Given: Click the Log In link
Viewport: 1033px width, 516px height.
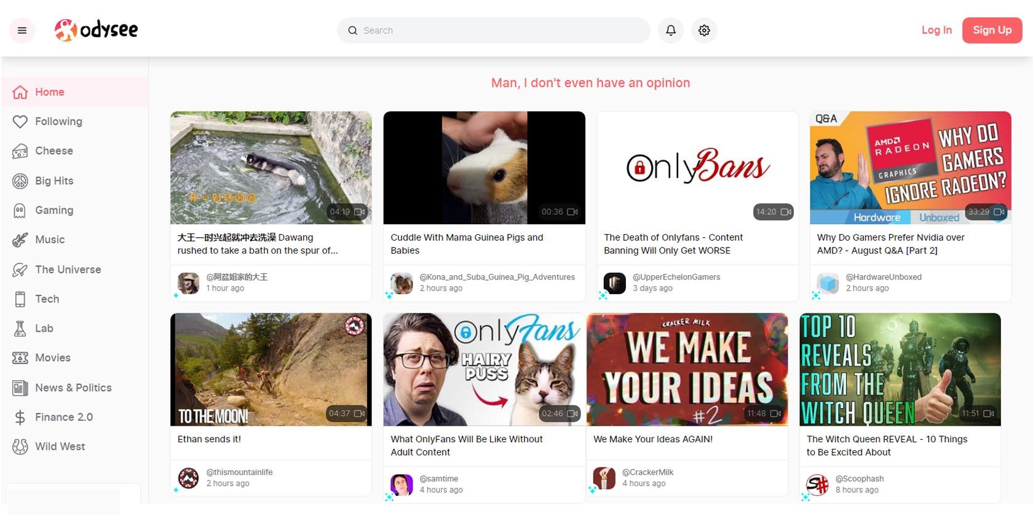Looking at the screenshot, I should [936, 30].
